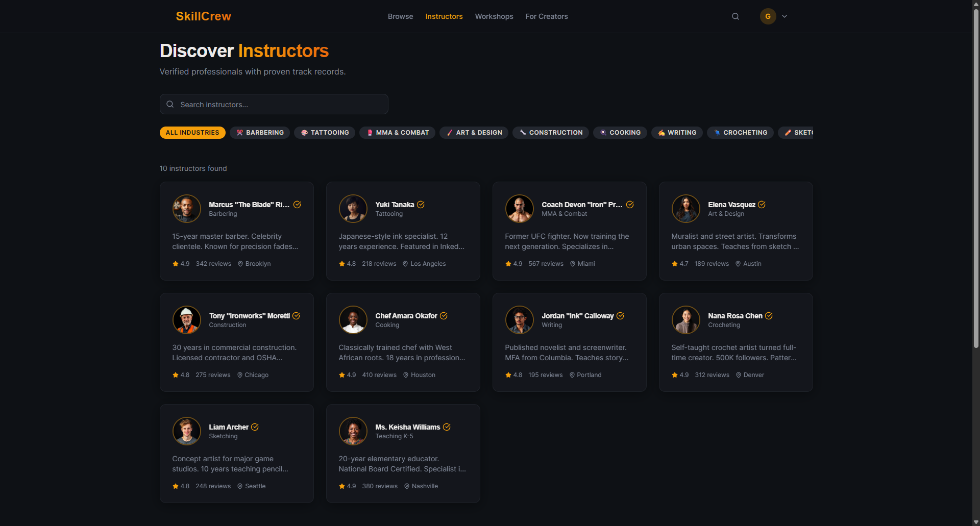The width and height of the screenshot is (980, 526).
Task: Filter by Art & Design industry
Action: 474,133
